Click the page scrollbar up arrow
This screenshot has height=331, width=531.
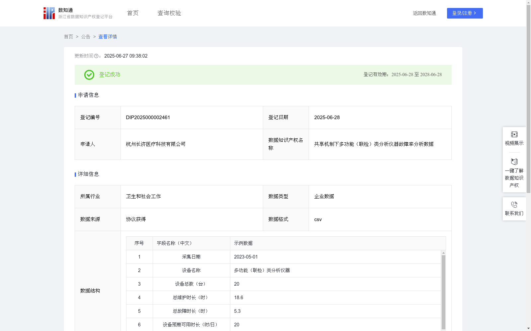(528, 3)
